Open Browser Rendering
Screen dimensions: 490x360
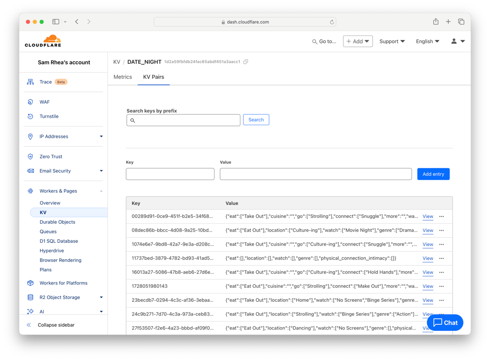[61, 260]
